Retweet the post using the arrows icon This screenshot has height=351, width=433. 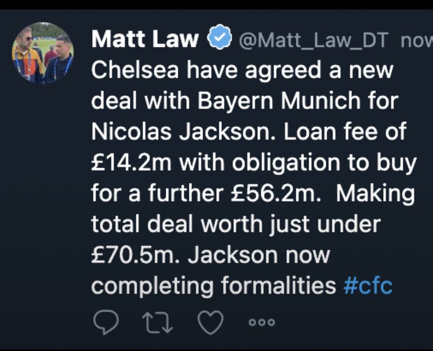[x=157, y=322]
